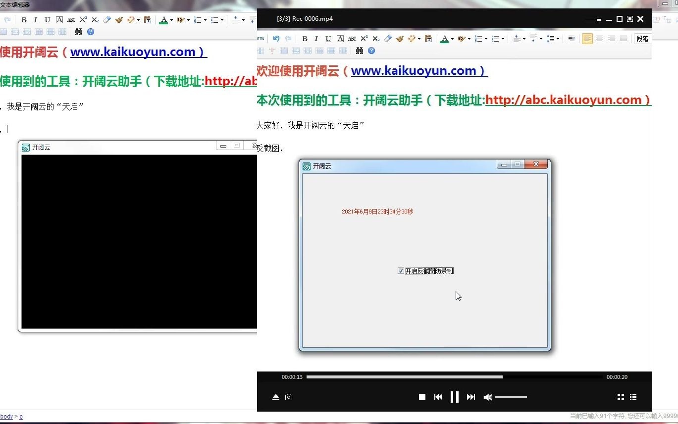Image resolution: width=678 pixels, height=424 pixels.
Task: Open the blue help icon in the left editor
Action: pos(91,32)
